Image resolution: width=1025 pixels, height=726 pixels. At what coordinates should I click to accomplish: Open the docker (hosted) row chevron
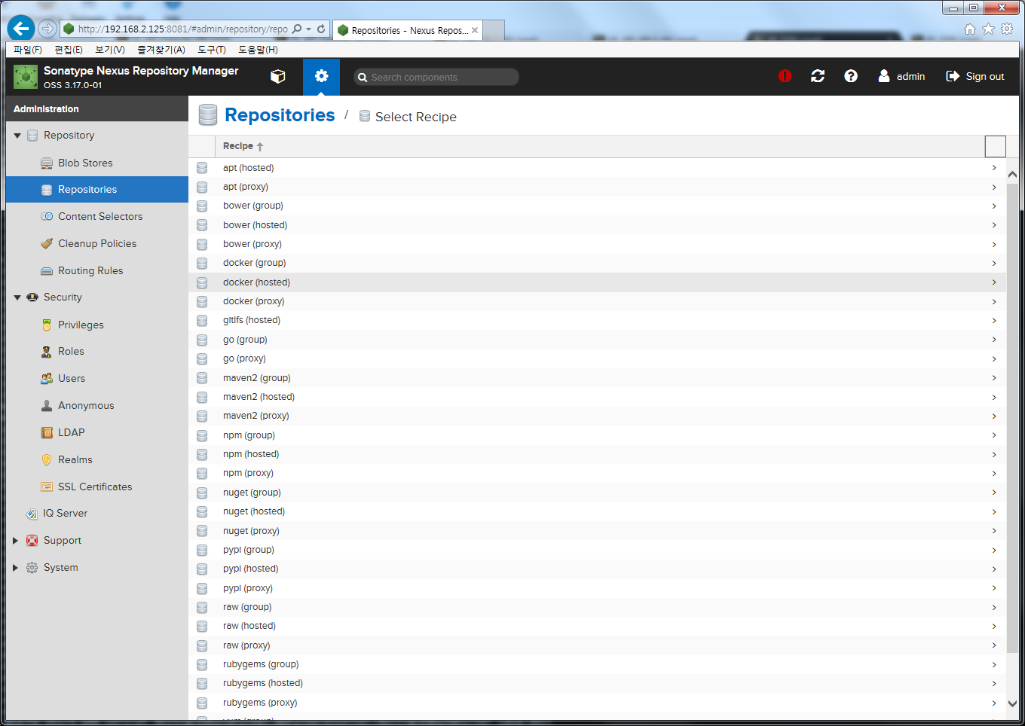click(x=994, y=282)
